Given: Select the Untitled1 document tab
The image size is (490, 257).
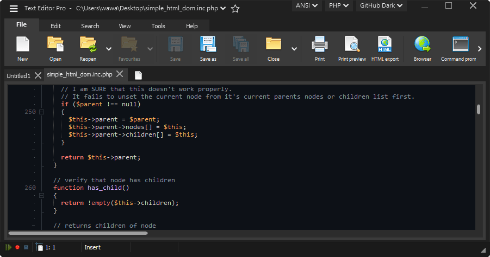Looking at the screenshot, I should (18, 76).
